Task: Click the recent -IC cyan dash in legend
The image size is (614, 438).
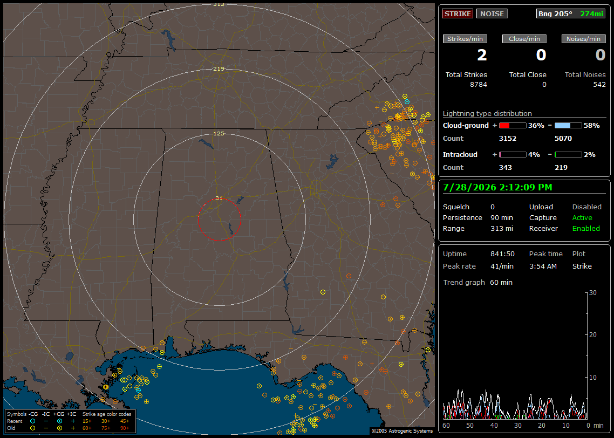Action: tap(46, 421)
